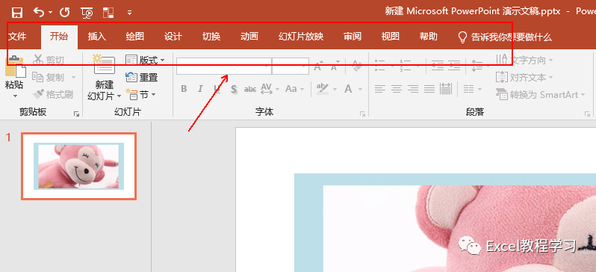Screen dimensions: 596x272
Task: Open the Aa change case dropdown
Action: pyautogui.click(x=294, y=89)
